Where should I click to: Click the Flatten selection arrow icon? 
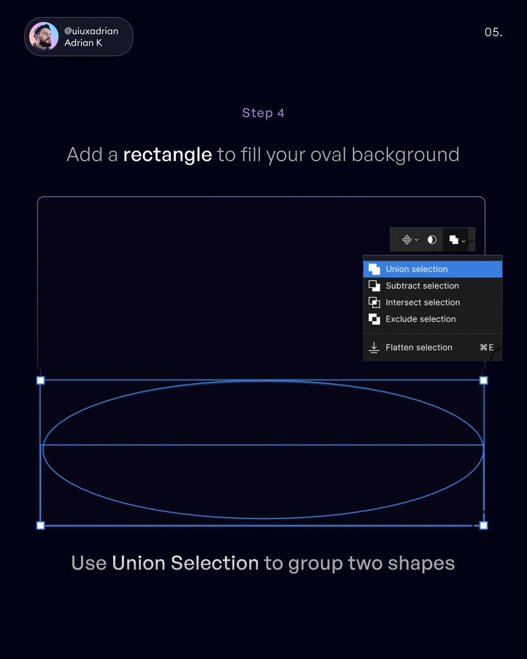[x=374, y=347]
